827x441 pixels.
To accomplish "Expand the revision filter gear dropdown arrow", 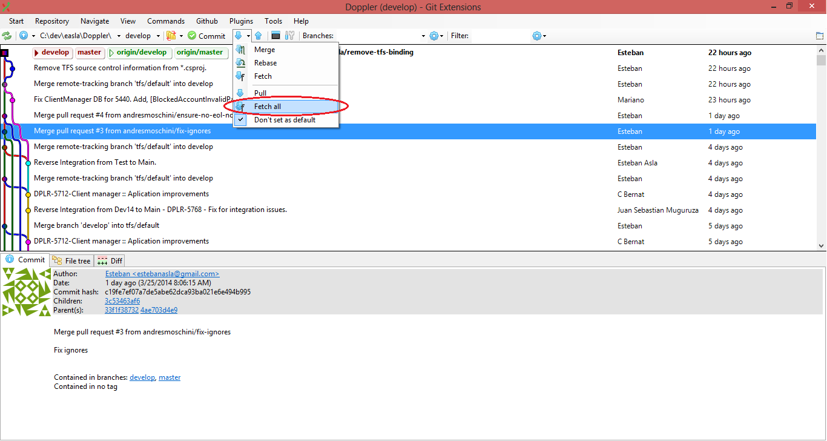I will [544, 36].
